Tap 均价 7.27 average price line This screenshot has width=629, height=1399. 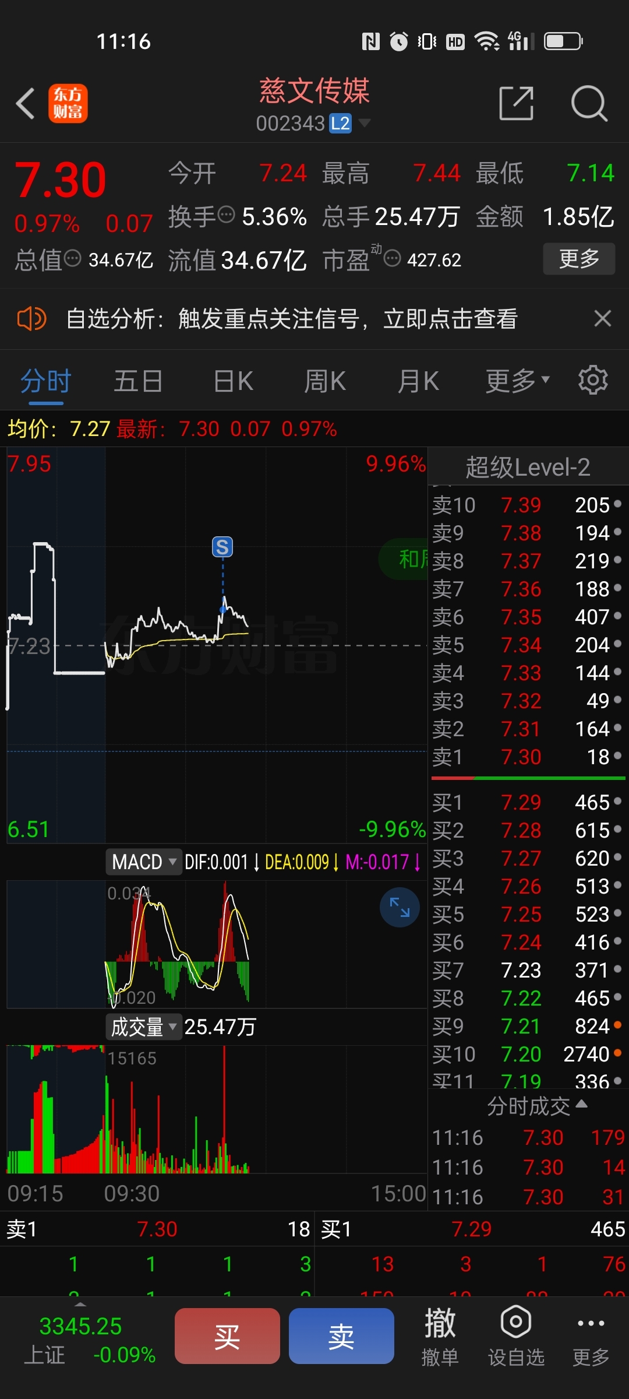pos(58,429)
